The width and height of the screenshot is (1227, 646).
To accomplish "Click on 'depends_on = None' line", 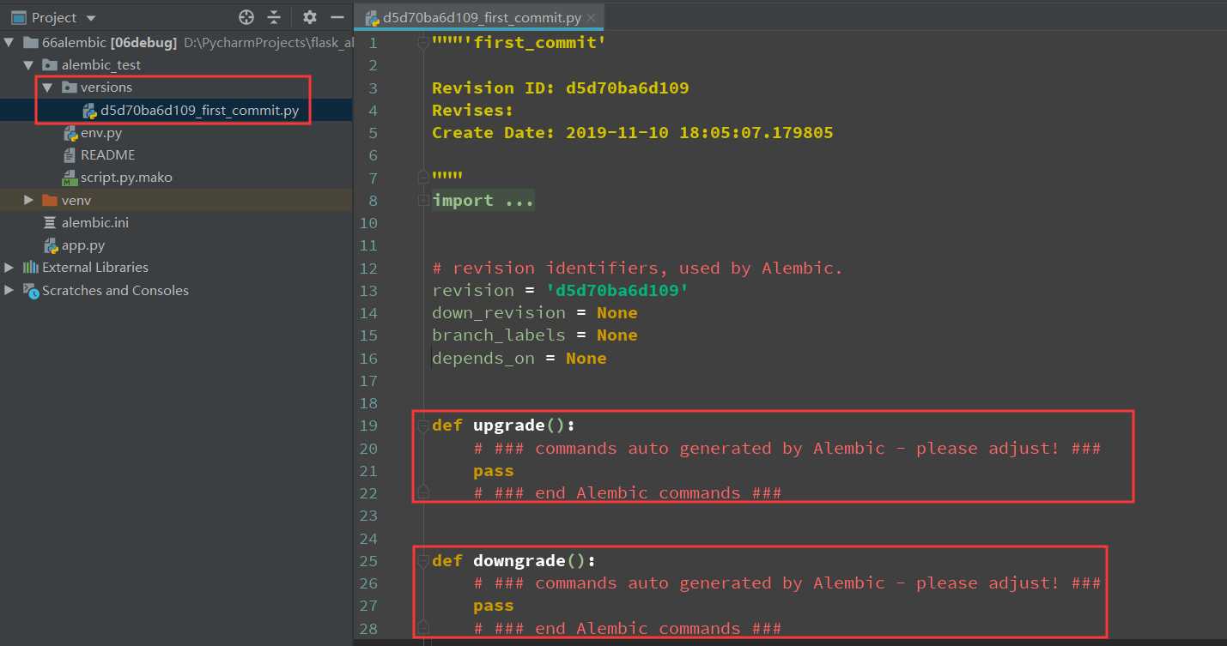I will (519, 358).
